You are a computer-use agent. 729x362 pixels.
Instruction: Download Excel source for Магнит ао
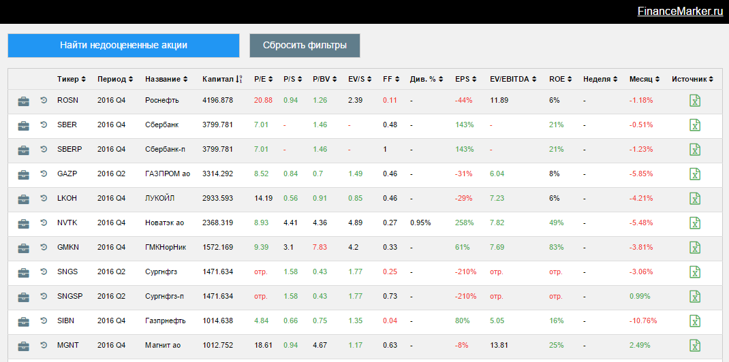click(694, 346)
